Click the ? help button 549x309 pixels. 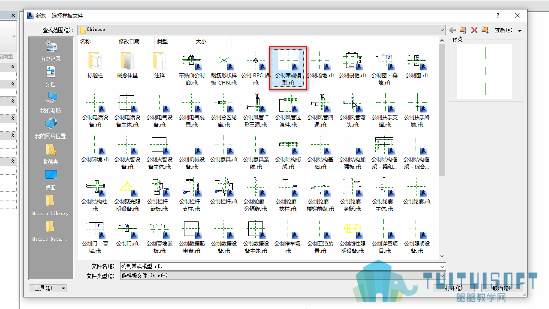coord(498,15)
